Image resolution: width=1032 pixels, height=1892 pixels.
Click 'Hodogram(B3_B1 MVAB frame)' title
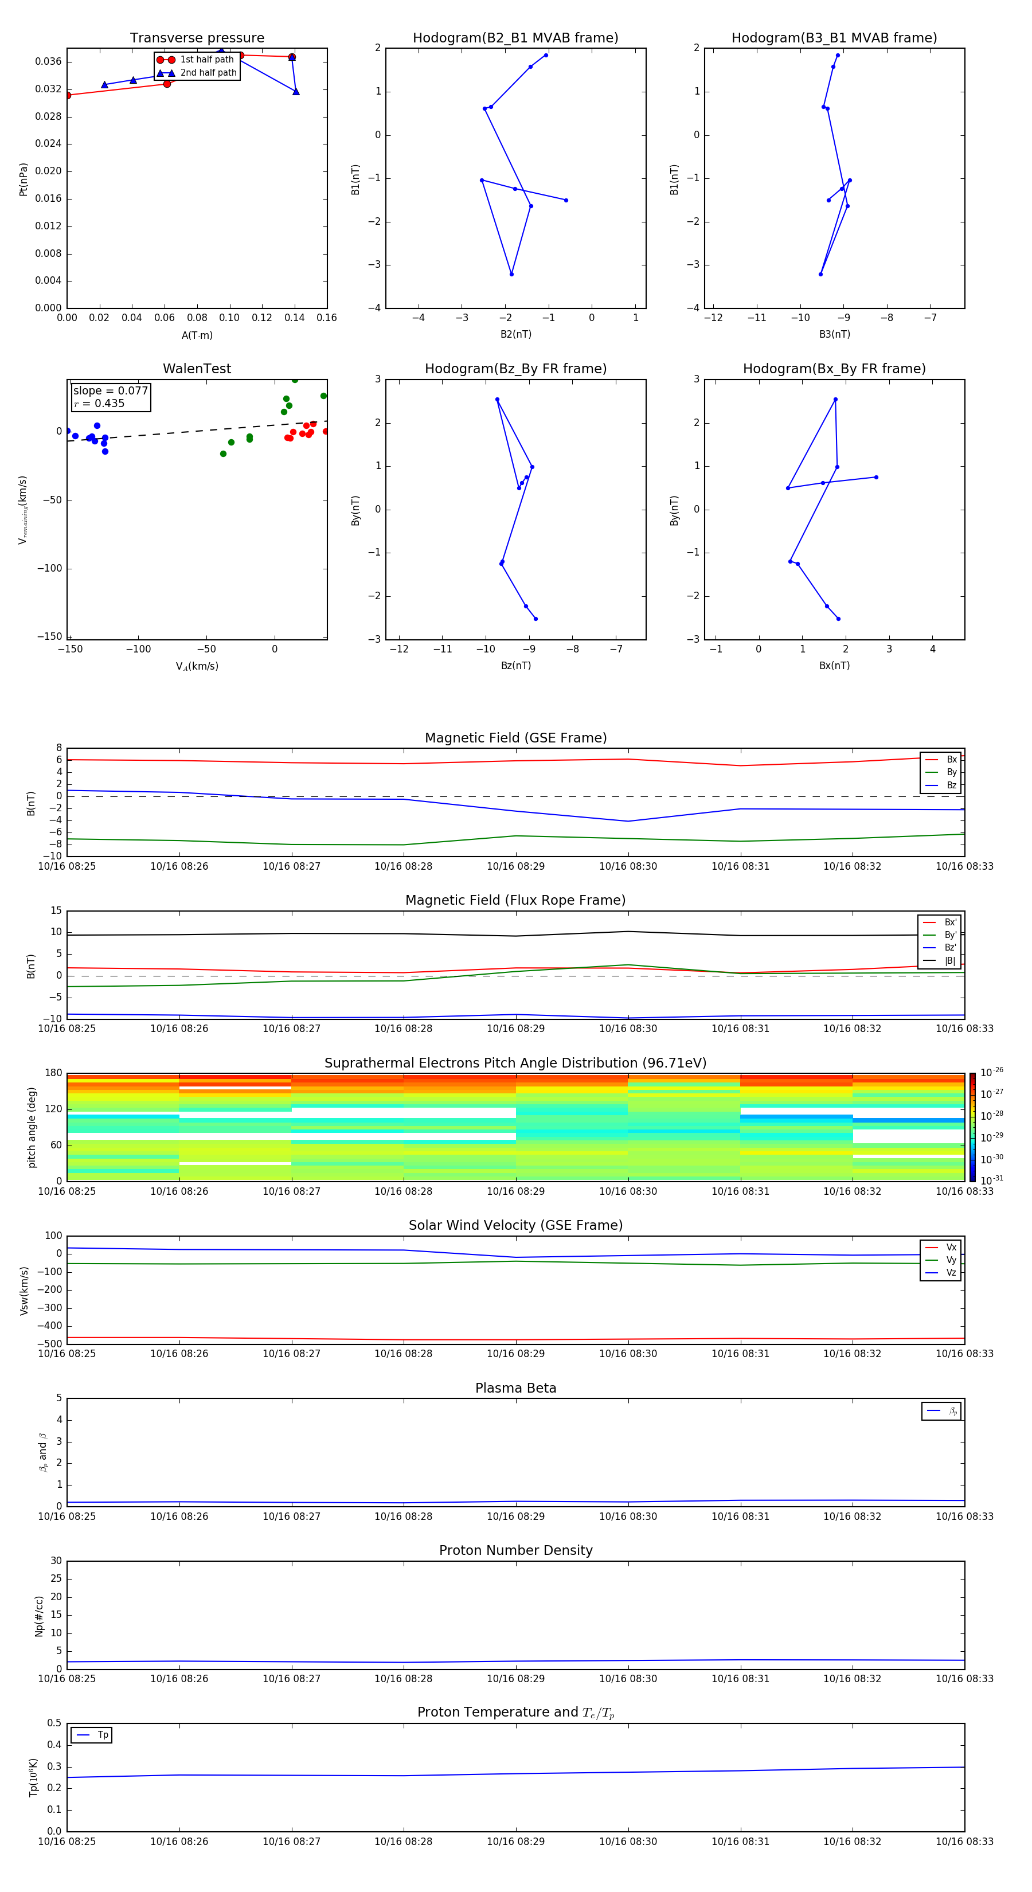834,38
